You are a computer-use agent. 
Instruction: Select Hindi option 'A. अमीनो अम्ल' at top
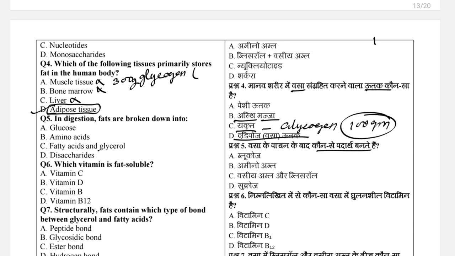tap(252, 46)
